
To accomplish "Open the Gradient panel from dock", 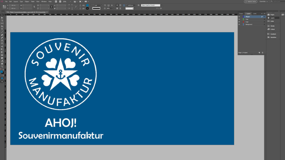I will (x=273, y=34).
